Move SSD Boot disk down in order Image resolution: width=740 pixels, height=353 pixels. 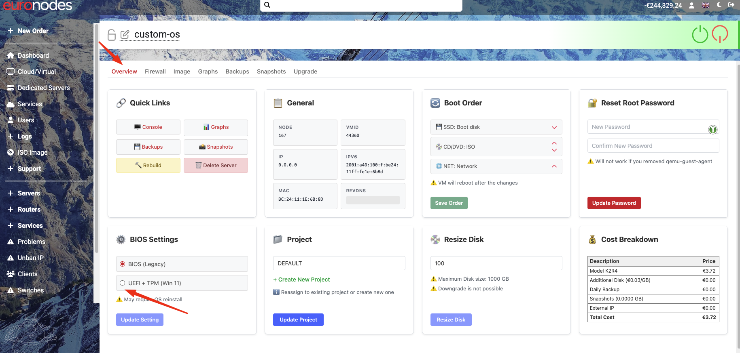coord(554,127)
